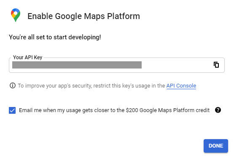Screen dimensions: 234x159
Task: Click the 'Email me when my usage' label text
Action: pos(50,110)
